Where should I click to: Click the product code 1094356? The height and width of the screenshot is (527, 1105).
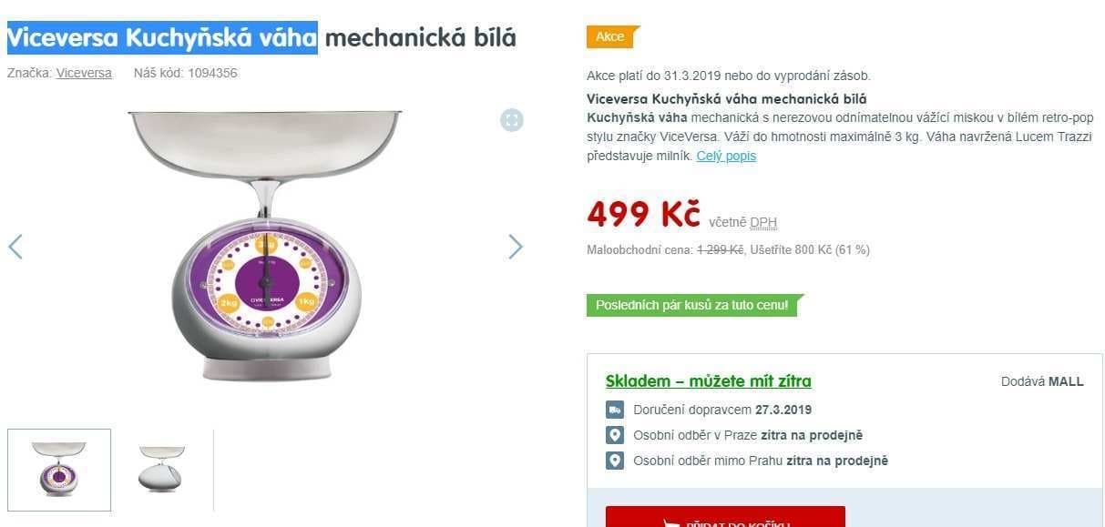coord(212,73)
